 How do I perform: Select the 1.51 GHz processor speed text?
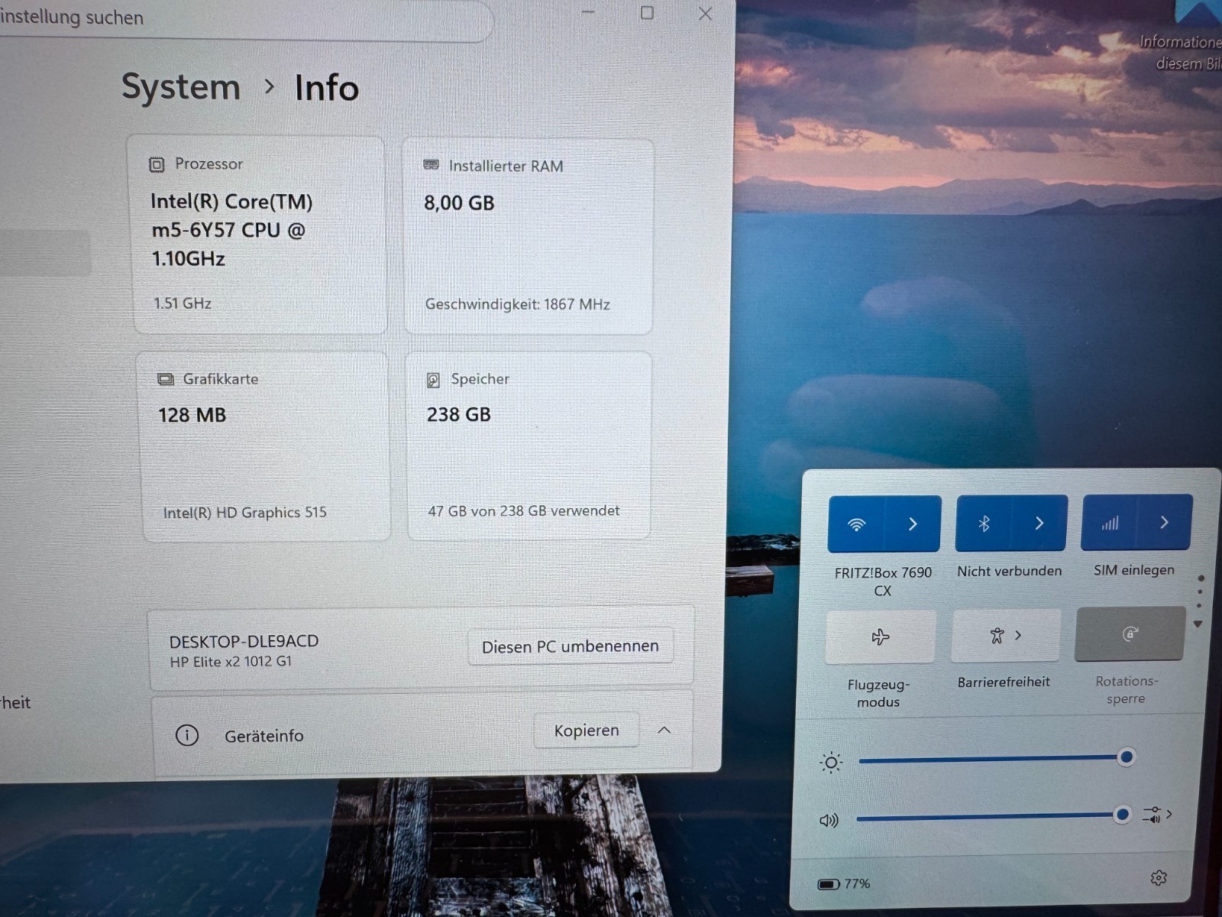point(183,303)
